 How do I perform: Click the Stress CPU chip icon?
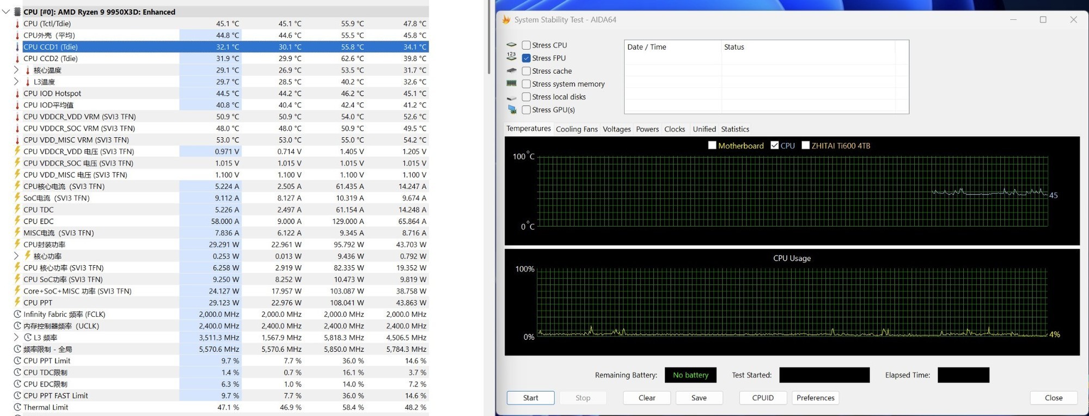pos(511,45)
